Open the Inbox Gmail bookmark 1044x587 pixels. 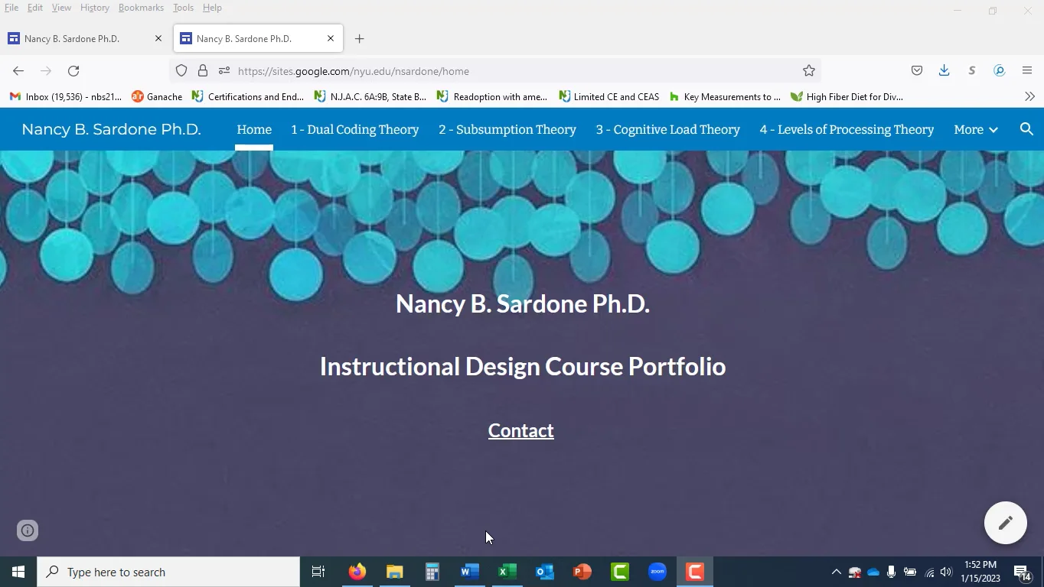click(x=66, y=97)
